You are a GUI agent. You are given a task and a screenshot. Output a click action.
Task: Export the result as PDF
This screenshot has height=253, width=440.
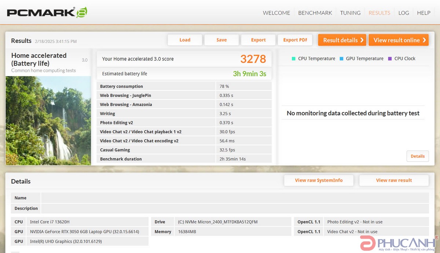pyautogui.click(x=295, y=40)
